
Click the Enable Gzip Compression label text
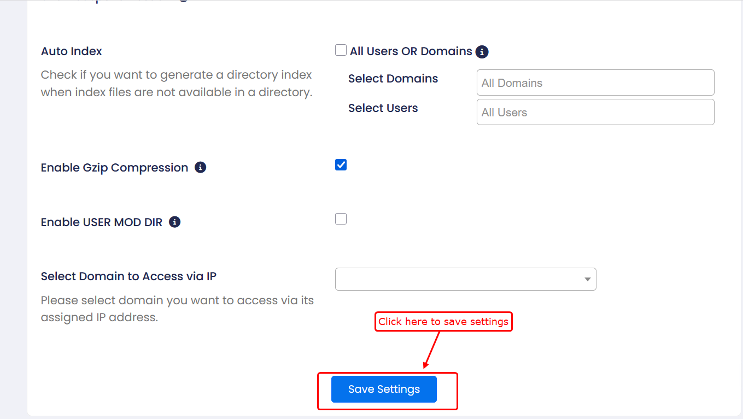pos(114,168)
